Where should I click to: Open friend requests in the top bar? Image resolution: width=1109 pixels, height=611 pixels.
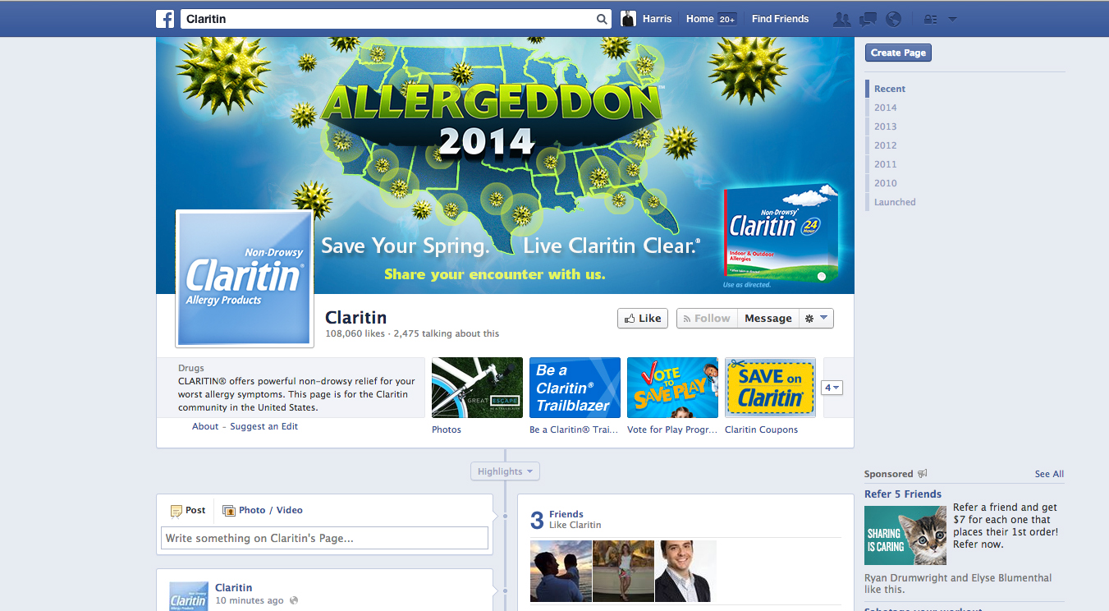[x=841, y=18]
